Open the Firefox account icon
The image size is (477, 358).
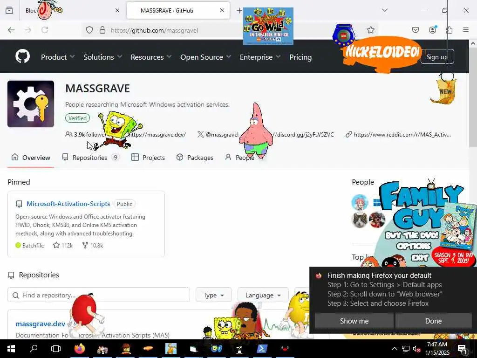[432, 30]
